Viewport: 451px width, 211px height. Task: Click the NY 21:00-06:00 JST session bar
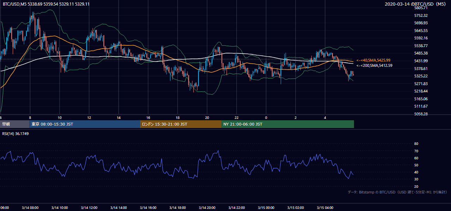point(288,124)
